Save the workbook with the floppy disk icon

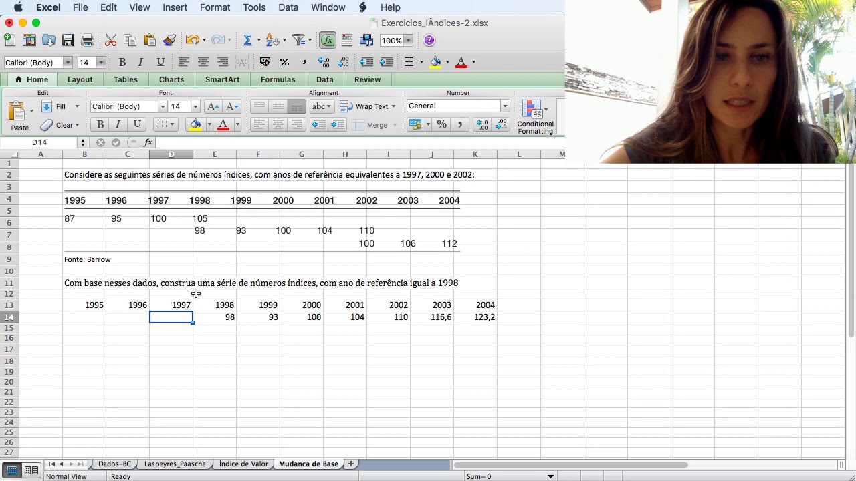pyautogui.click(x=68, y=41)
